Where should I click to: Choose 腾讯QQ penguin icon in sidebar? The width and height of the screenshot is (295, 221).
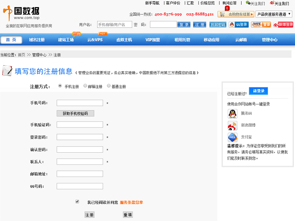tap(232, 114)
